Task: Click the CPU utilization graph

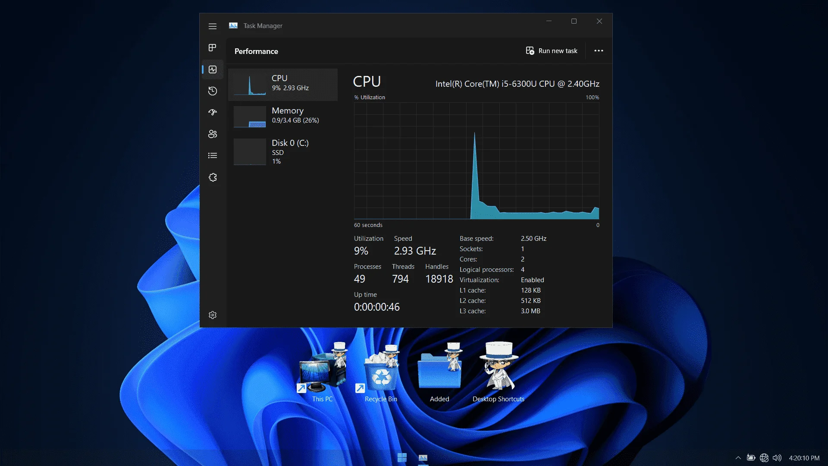Action: (x=477, y=161)
